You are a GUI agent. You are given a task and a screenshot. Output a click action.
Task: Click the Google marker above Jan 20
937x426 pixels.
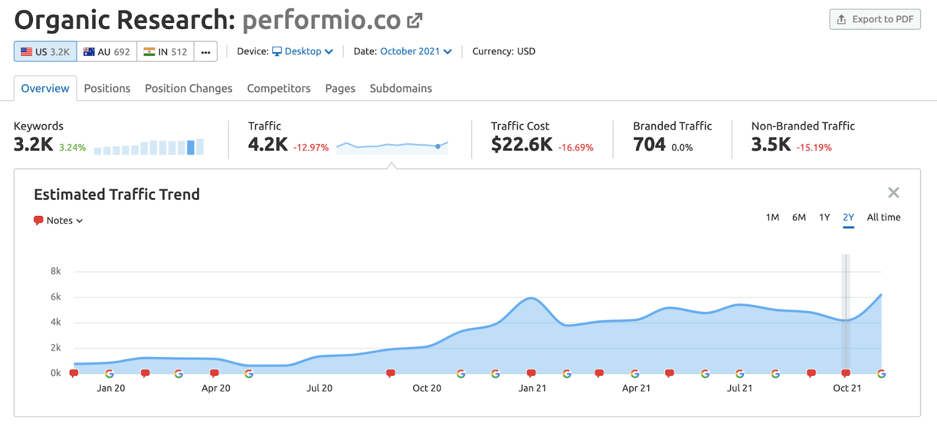tap(110, 373)
